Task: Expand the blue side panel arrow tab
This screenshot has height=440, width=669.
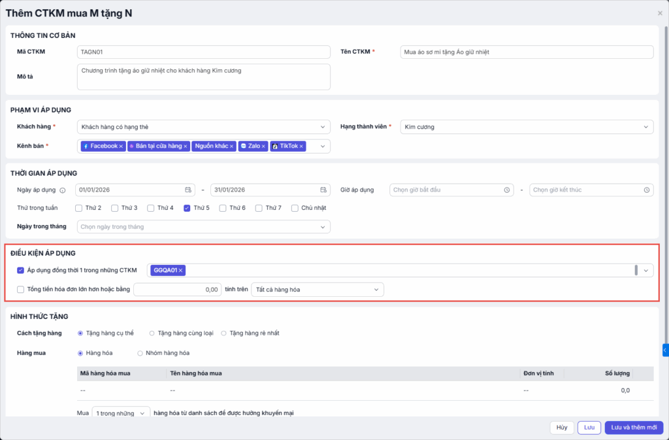Action: pyautogui.click(x=665, y=350)
